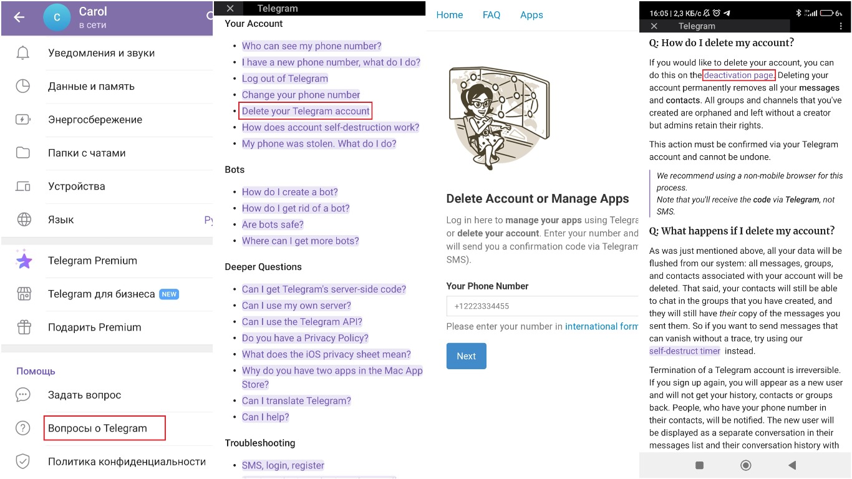Open the three-dot menu in phone browser

pyautogui.click(x=841, y=26)
